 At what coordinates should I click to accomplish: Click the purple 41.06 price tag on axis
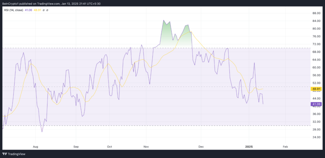[316, 104]
